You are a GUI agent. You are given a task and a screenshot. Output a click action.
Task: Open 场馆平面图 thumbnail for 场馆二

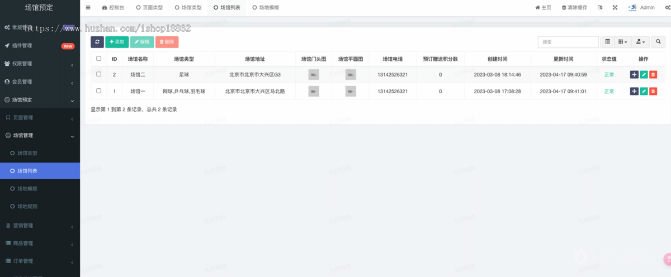tap(351, 74)
